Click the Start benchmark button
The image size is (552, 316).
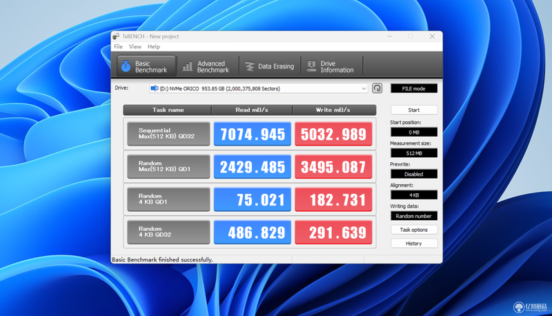(x=413, y=110)
